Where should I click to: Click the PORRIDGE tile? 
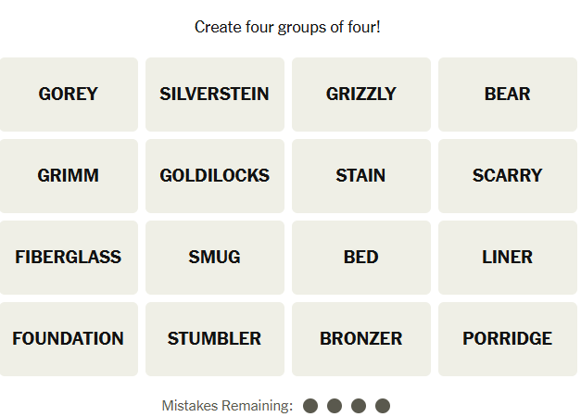[x=507, y=339]
